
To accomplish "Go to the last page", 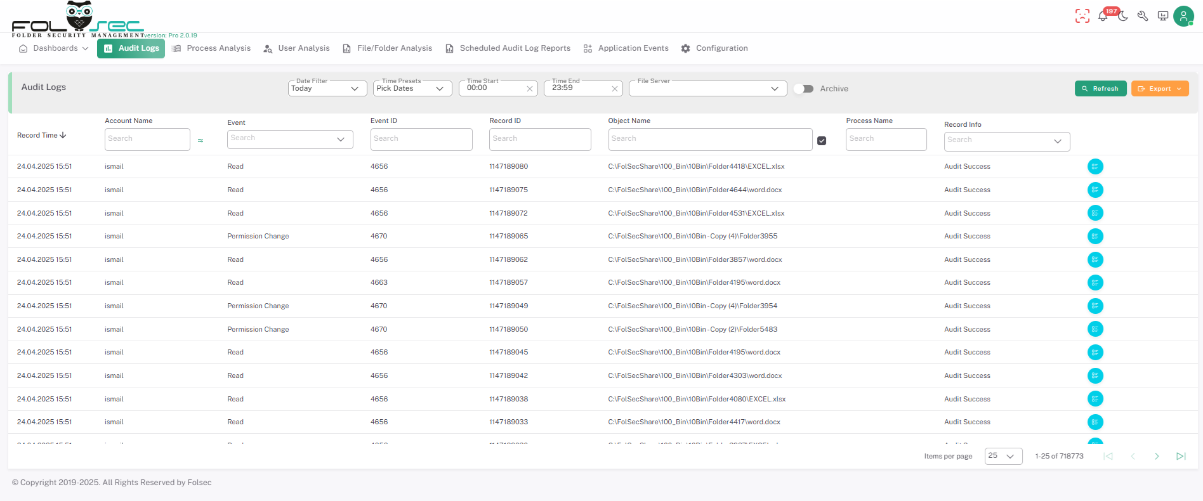I will pos(1181,456).
